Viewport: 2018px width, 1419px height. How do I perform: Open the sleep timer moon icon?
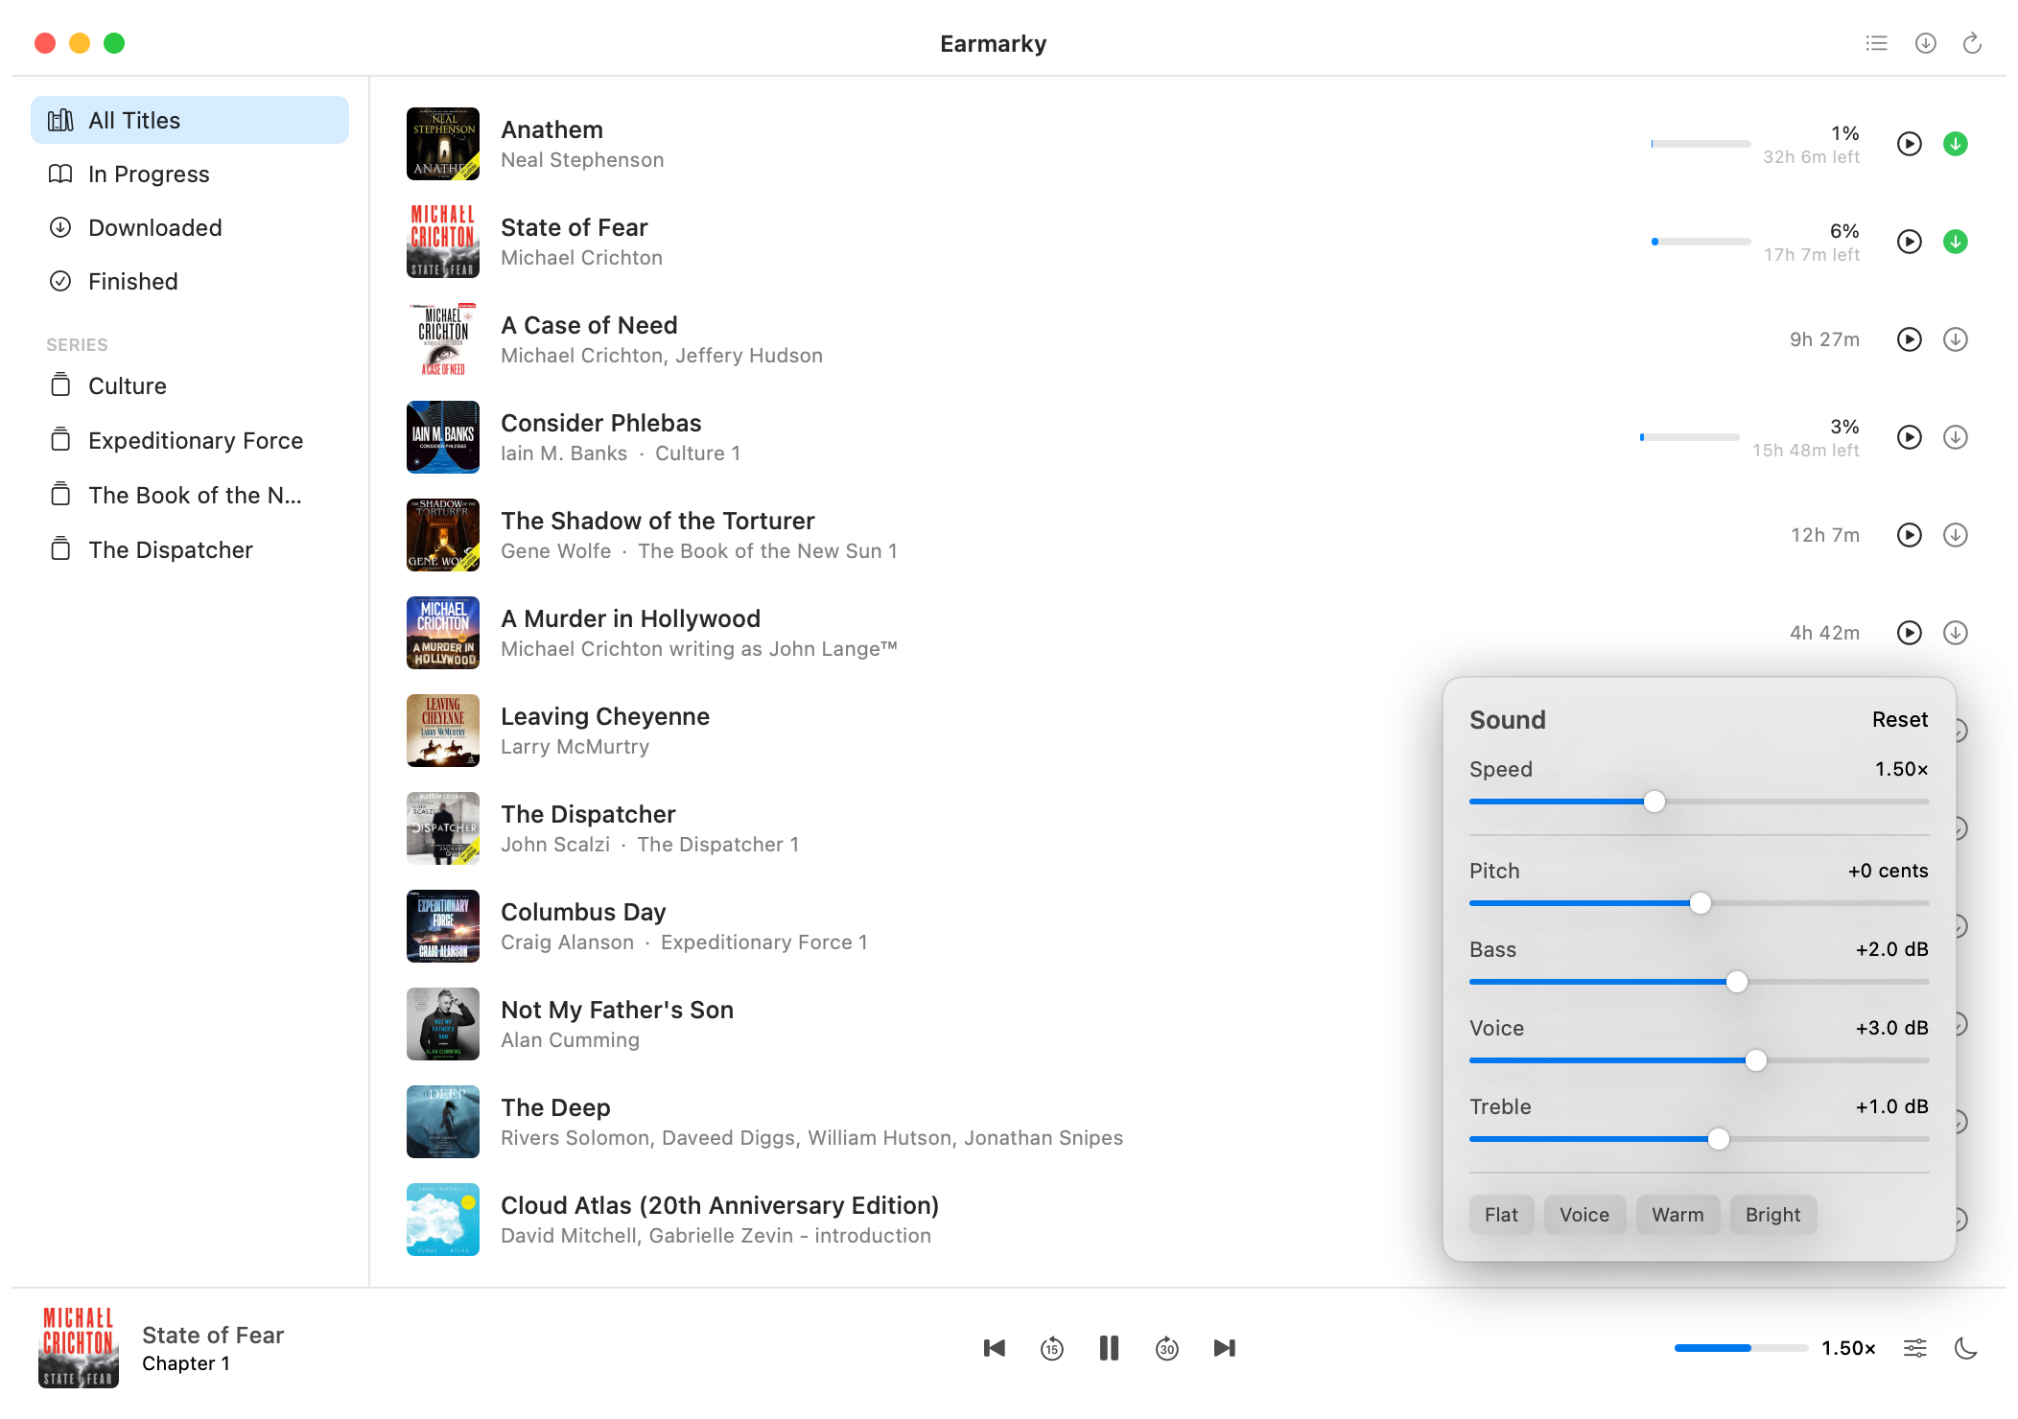pos(1965,1348)
